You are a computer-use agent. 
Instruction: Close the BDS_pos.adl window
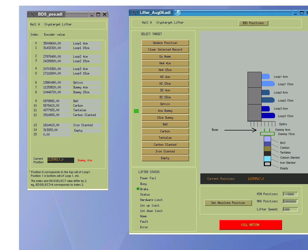pyautogui.click(x=105, y=14)
